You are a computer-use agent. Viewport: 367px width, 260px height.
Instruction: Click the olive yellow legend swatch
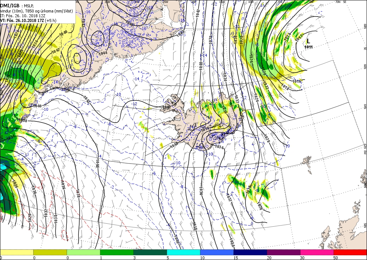50,252
